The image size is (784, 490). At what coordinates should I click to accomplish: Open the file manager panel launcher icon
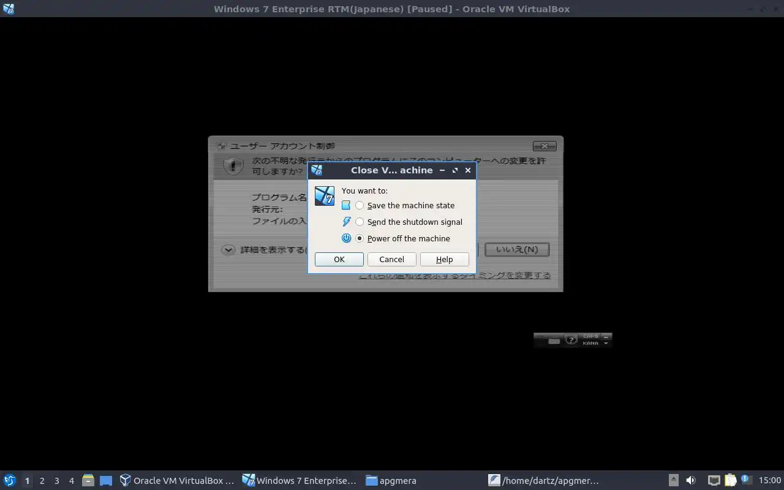[x=88, y=480]
